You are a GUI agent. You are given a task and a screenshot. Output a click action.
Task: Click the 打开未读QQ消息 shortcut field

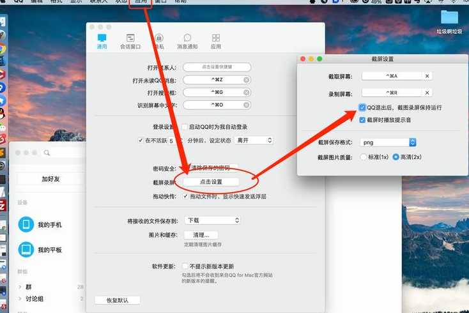(x=217, y=80)
